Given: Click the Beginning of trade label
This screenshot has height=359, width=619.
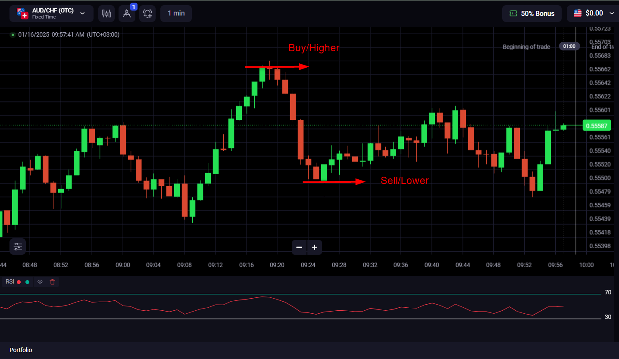Looking at the screenshot, I should click(526, 47).
